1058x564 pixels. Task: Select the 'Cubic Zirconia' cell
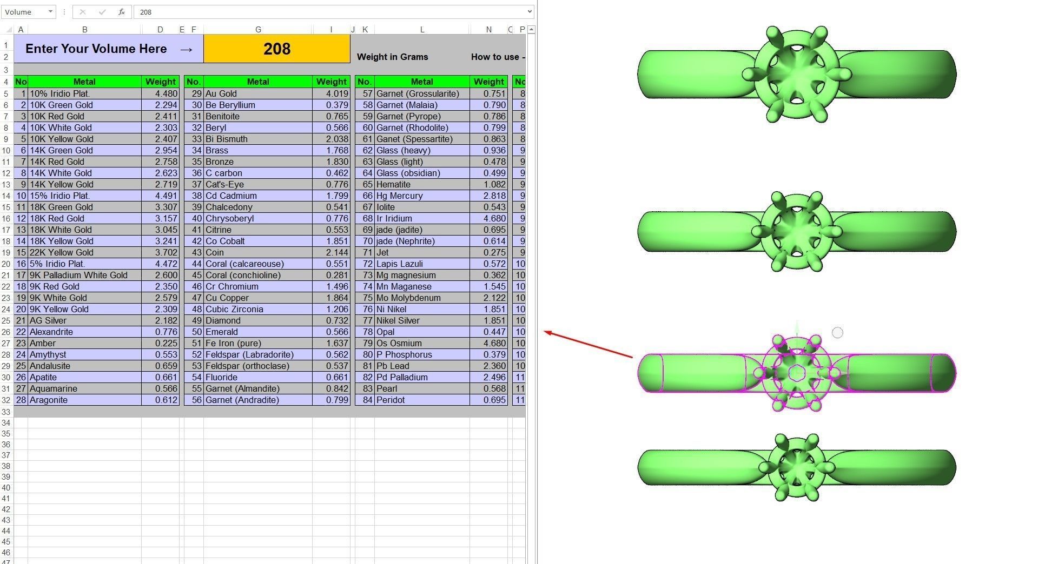[x=258, y=309]
